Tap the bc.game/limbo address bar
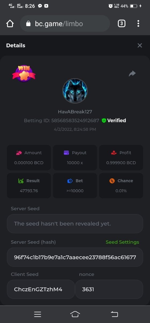The width and height of the screenshot is (150, 323). pos(65,24)
